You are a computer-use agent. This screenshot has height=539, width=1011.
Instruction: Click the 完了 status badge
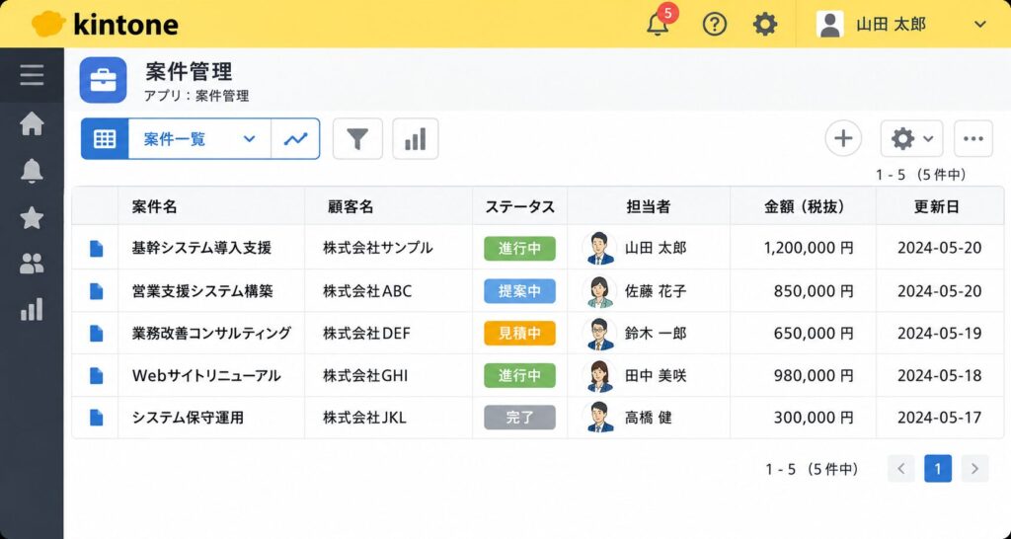point(519,418)
